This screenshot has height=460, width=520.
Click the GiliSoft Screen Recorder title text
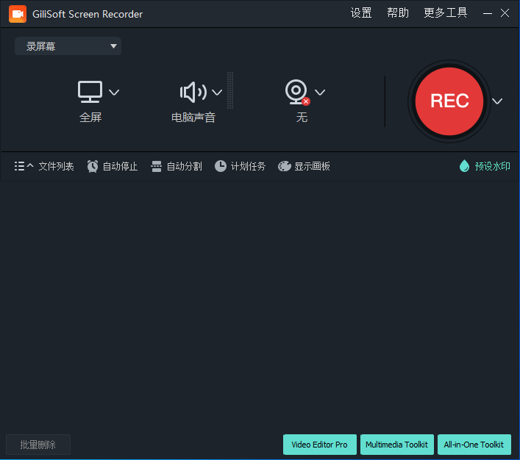tap(88, 14)
